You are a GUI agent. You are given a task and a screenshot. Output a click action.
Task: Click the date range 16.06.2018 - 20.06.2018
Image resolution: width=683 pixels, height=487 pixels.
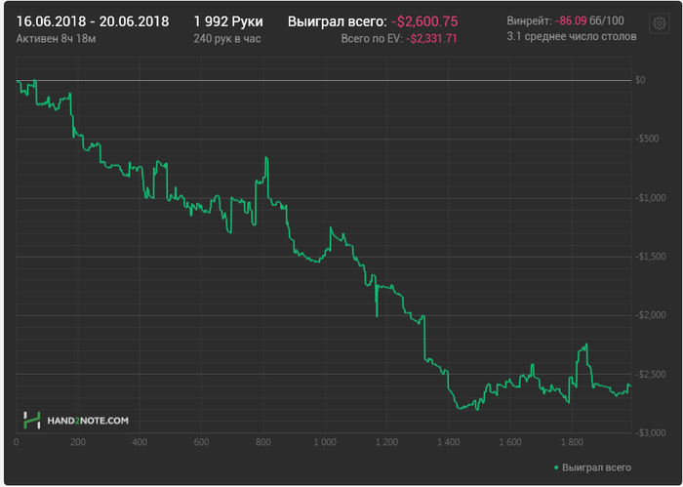(x=93, y=21)
